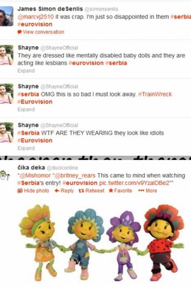Image resolution: width=191 pixels, height=287 pixels.
Task: Click the @ShayneOfficial handle in first Shayne tweet
Action: tap(59, 48)
